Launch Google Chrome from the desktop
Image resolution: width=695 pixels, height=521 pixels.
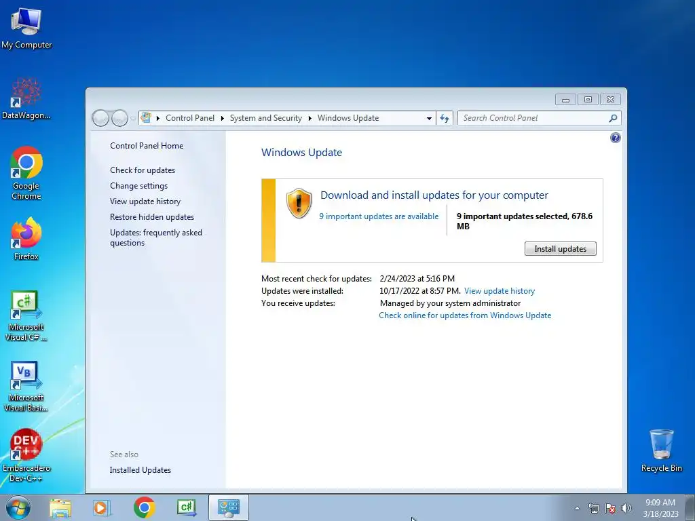[26, 173]
